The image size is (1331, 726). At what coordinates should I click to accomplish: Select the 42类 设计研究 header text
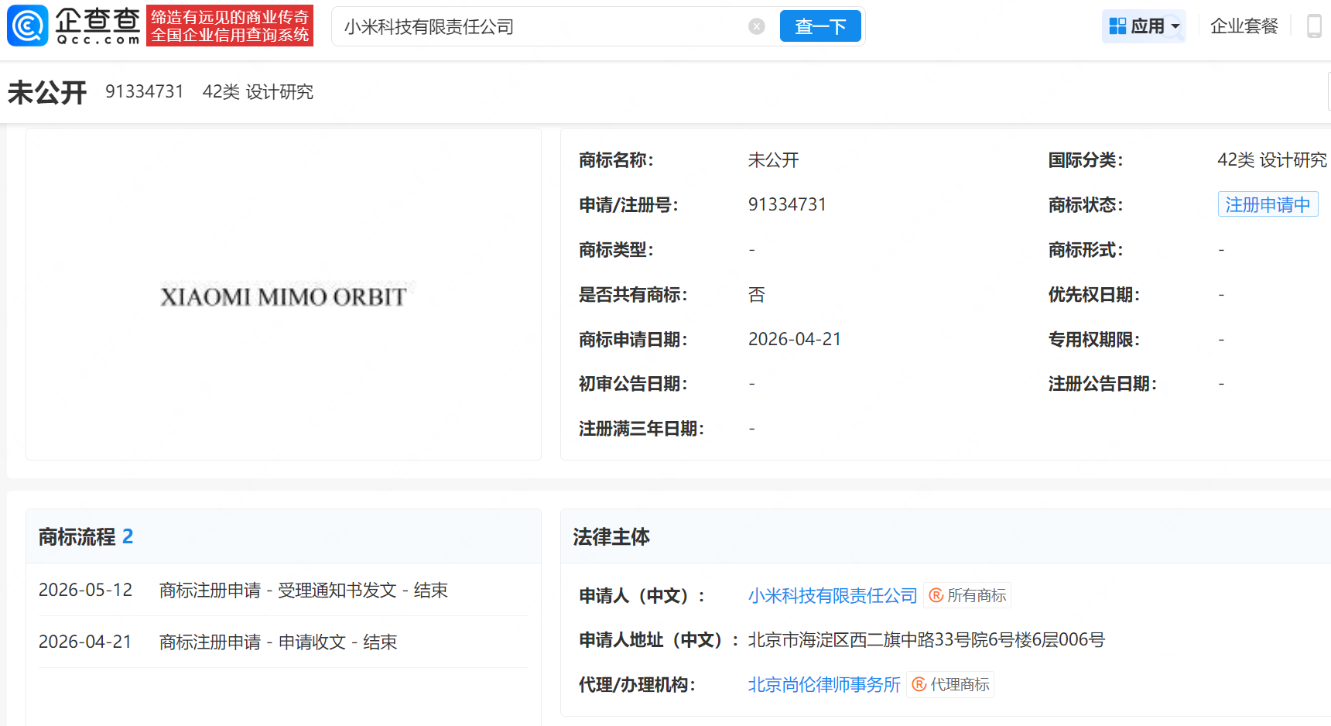[258, 91]
